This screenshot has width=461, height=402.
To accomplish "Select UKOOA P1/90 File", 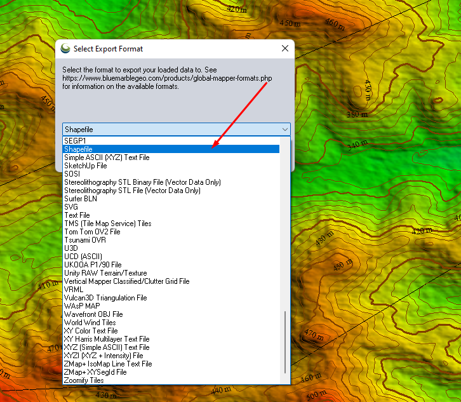I will 171,265.
